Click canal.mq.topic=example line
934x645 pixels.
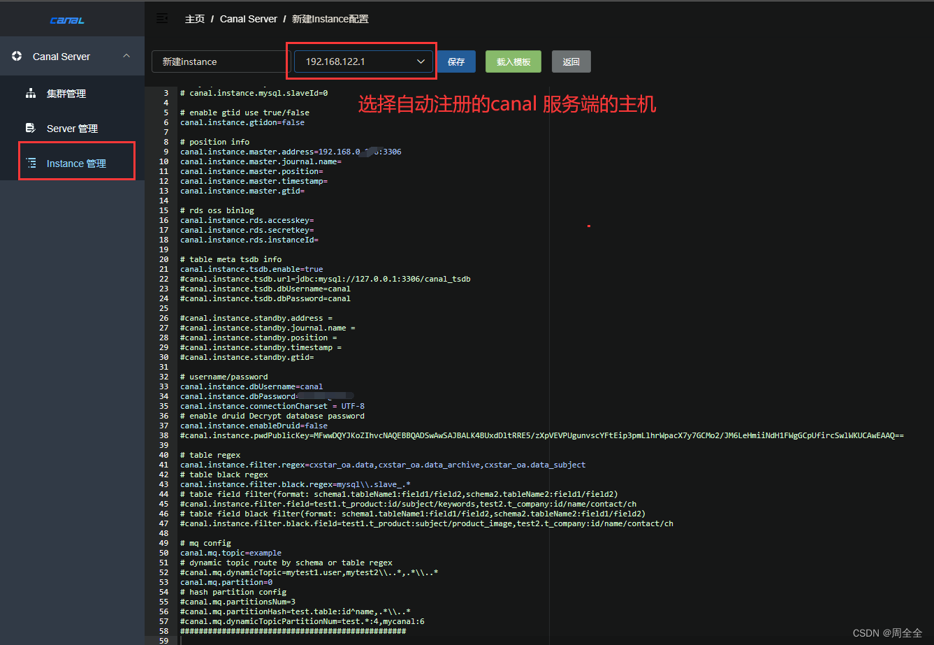[x=231, y=553]
